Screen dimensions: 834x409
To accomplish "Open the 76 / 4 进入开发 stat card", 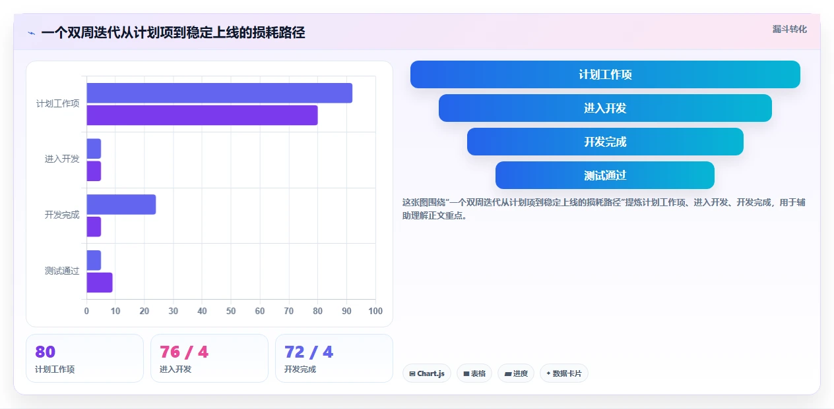I will (209, 358).
